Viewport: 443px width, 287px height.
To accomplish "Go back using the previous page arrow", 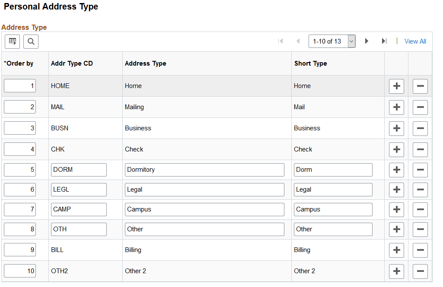I will pos(298,41).
